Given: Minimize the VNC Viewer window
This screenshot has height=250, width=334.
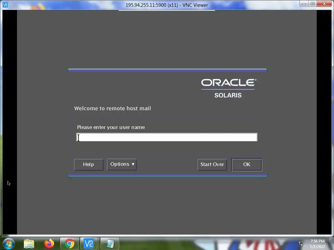Looking at the screenshot, I should pos(304,4).
